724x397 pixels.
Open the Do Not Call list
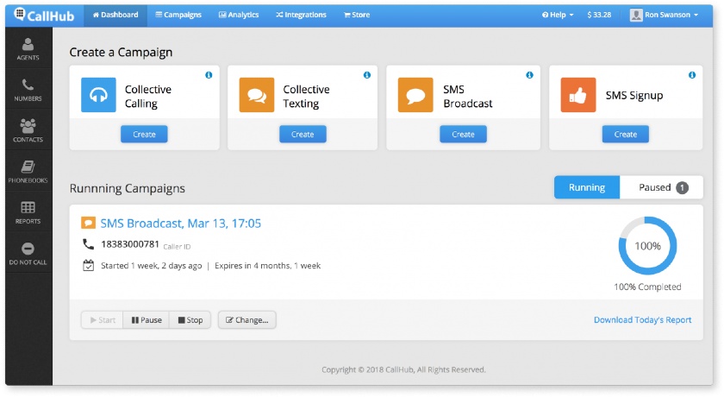(x=28, y=253)
